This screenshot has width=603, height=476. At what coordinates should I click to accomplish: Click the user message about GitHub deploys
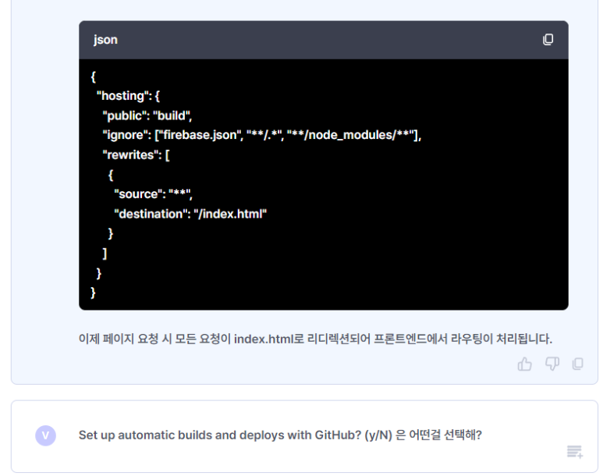coord(280,435)
